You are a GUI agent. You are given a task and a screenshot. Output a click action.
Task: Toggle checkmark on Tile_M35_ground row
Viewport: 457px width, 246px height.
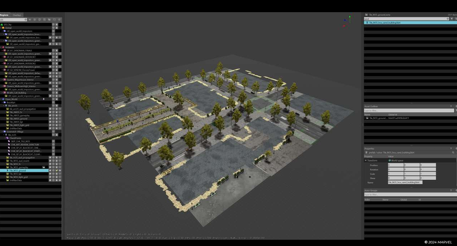[56, 170]
